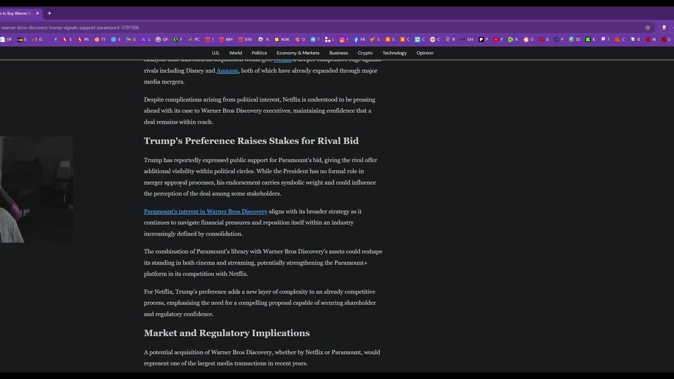Open the Telegram T bookmark
Viewport: 674px width, 379px height.
click(315, 39)
